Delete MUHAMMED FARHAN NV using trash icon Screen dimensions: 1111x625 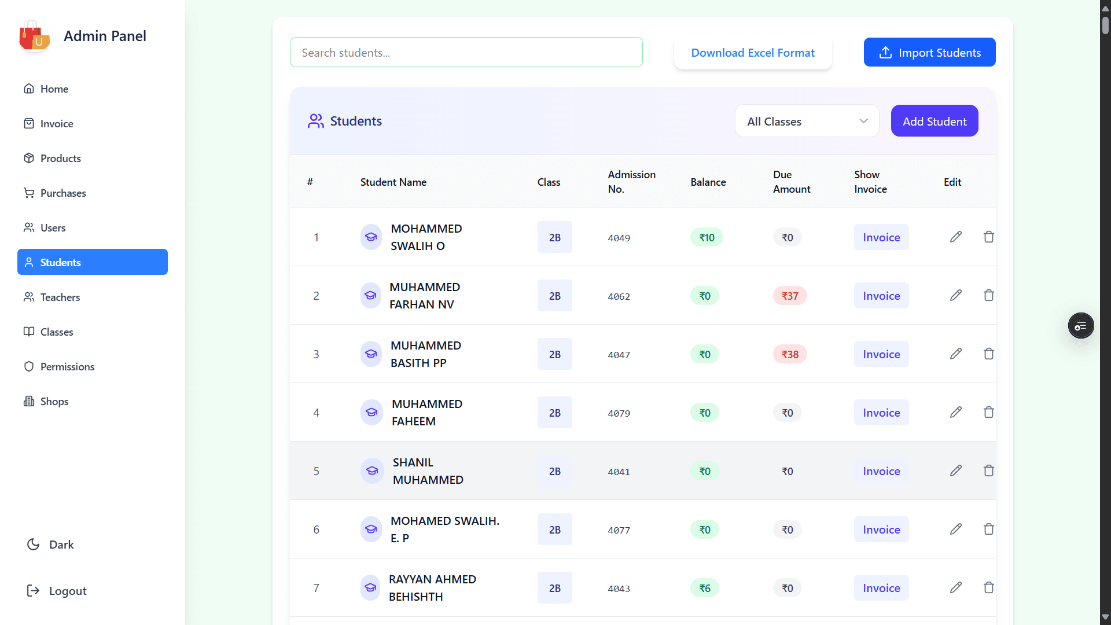(x=989, y=295)
